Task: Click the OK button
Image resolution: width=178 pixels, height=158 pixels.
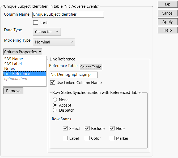Action: point(167,5)
